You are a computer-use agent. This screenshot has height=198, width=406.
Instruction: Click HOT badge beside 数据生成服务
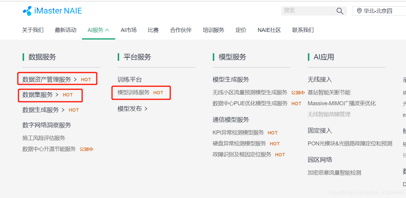(x=74, y=110)
